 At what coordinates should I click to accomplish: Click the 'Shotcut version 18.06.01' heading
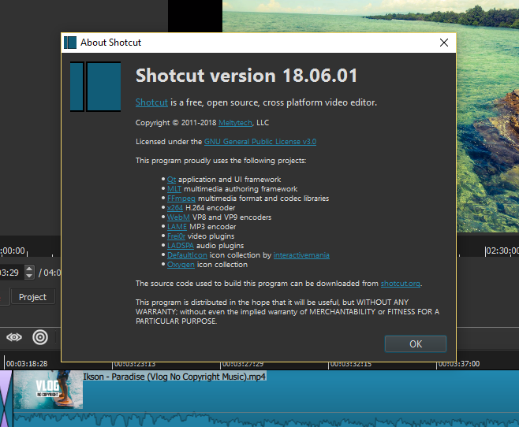point(247,76)
